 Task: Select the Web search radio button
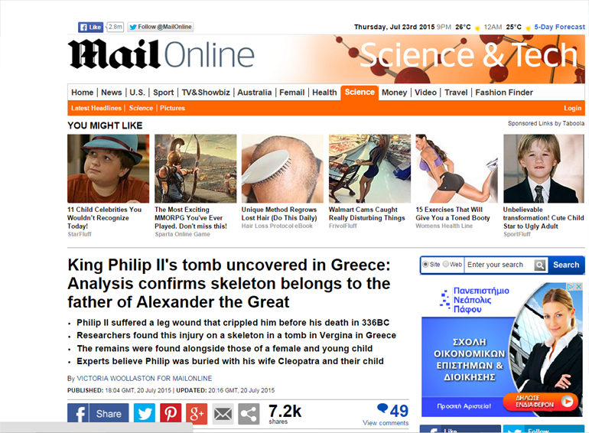445,264
